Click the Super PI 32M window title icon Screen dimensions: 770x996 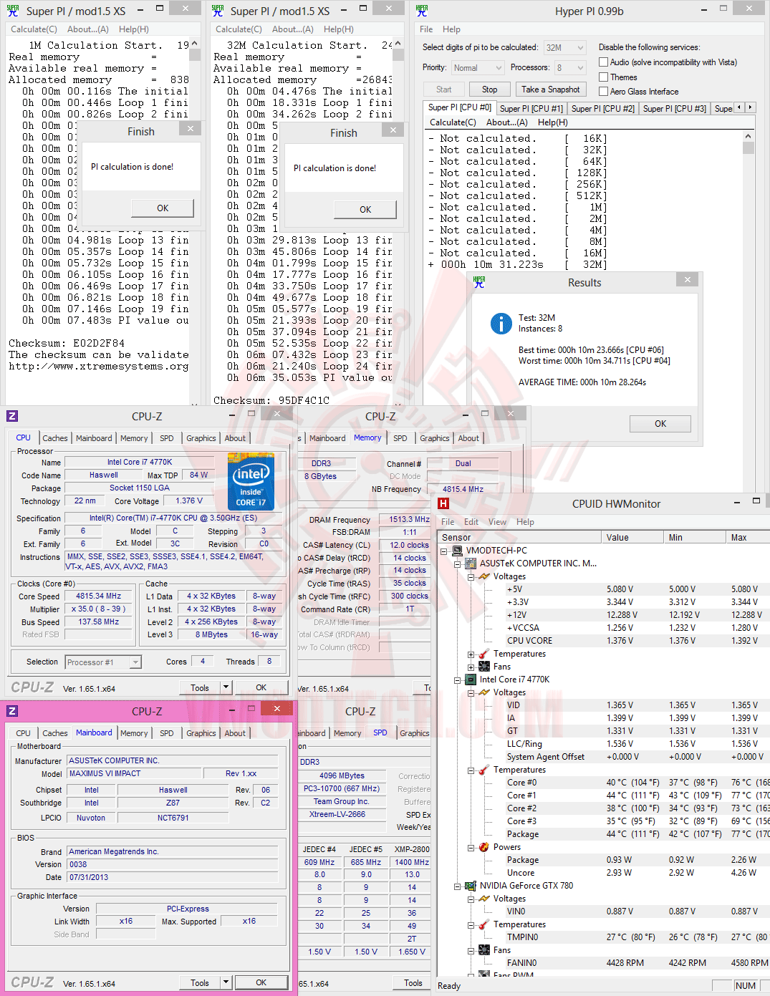(218, 11)
